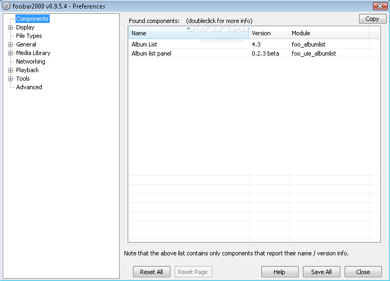Select Components in the preferences tree
390x281 pixels.
coord(33,19)
